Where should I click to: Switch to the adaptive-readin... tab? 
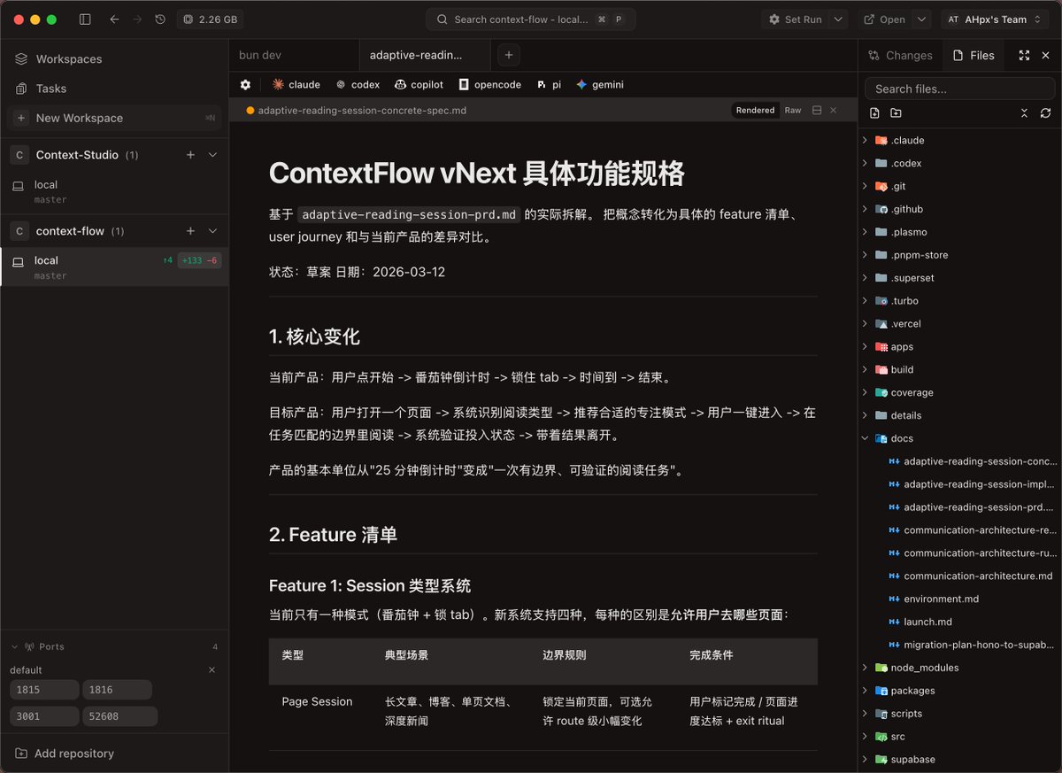tap(424, 55)
